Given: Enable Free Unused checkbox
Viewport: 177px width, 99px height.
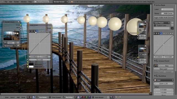Looking at the screenshot, I should 50,97.
